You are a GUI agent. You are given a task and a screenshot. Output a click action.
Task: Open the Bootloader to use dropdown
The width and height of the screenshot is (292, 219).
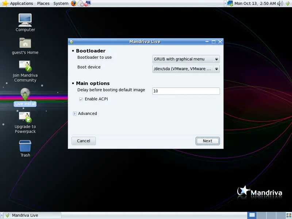186,59
